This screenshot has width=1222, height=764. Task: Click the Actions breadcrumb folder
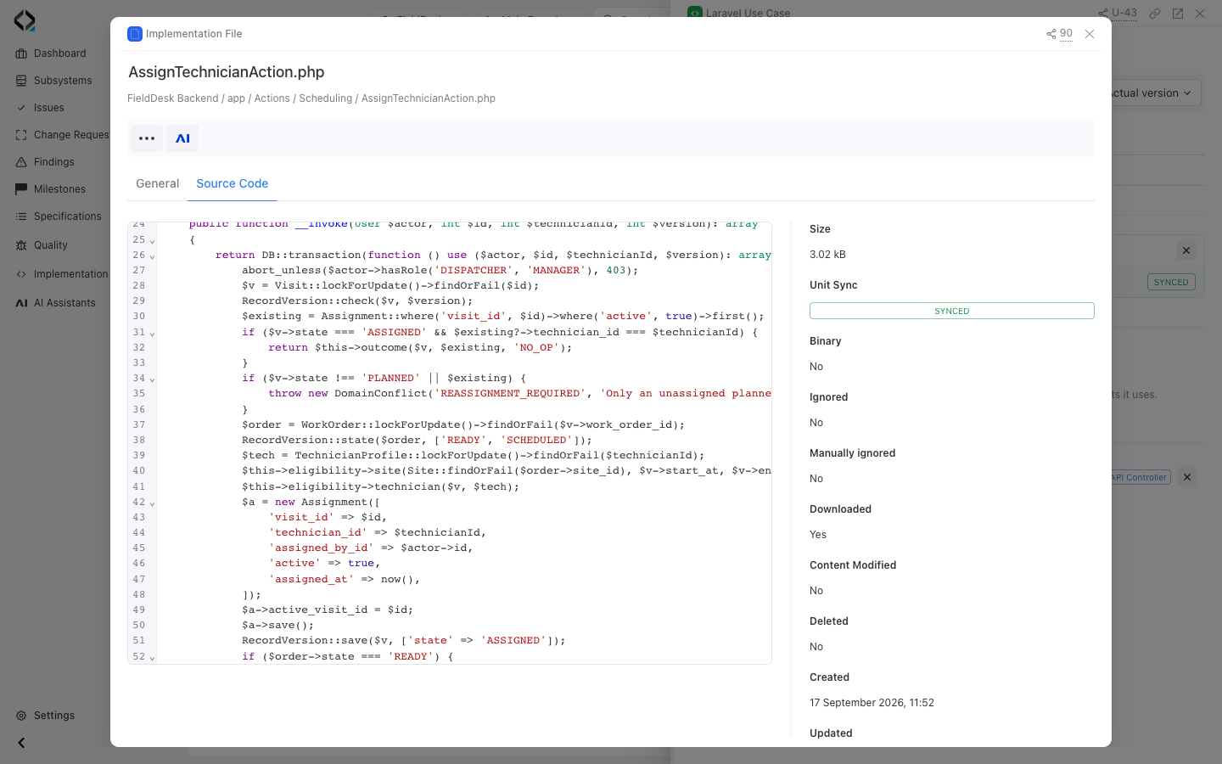[x=272, y=98]
